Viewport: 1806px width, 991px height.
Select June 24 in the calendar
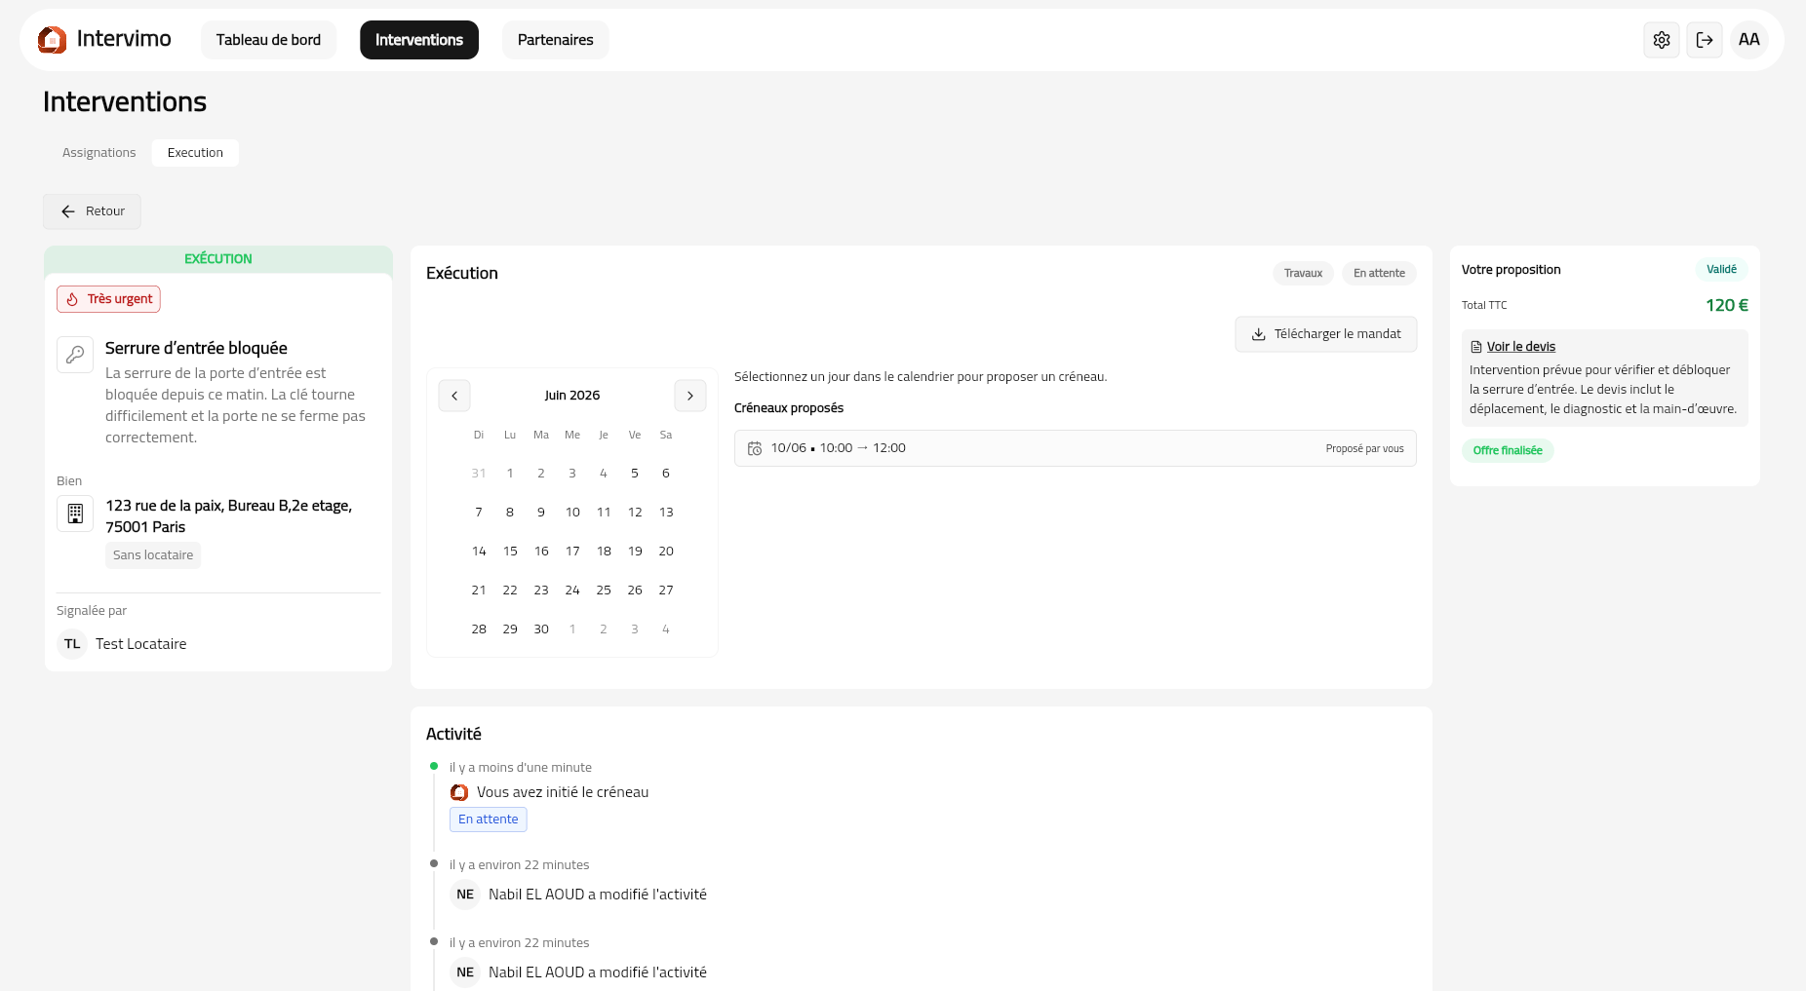click(x=572, y=591)
